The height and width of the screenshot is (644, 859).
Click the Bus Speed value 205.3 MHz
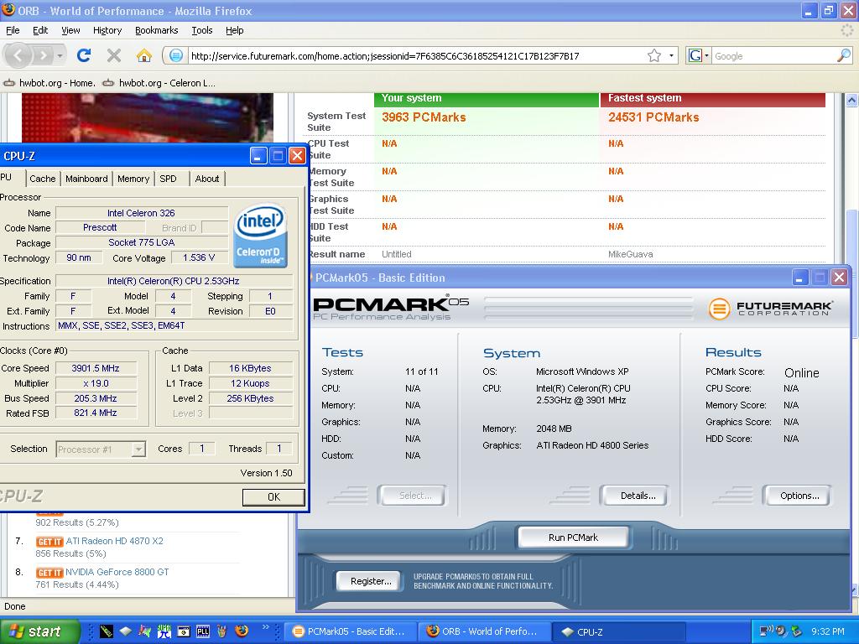(96, 398)
